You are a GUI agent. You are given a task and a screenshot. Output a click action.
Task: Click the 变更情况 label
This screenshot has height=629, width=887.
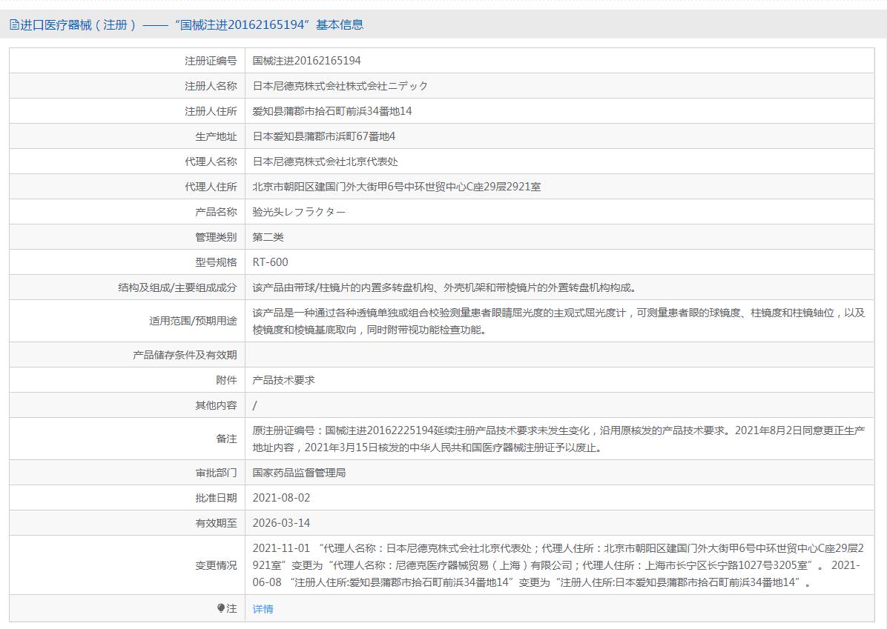point(216,565)
